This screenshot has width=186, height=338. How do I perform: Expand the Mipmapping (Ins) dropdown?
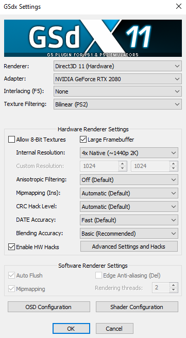click(129, 193)
